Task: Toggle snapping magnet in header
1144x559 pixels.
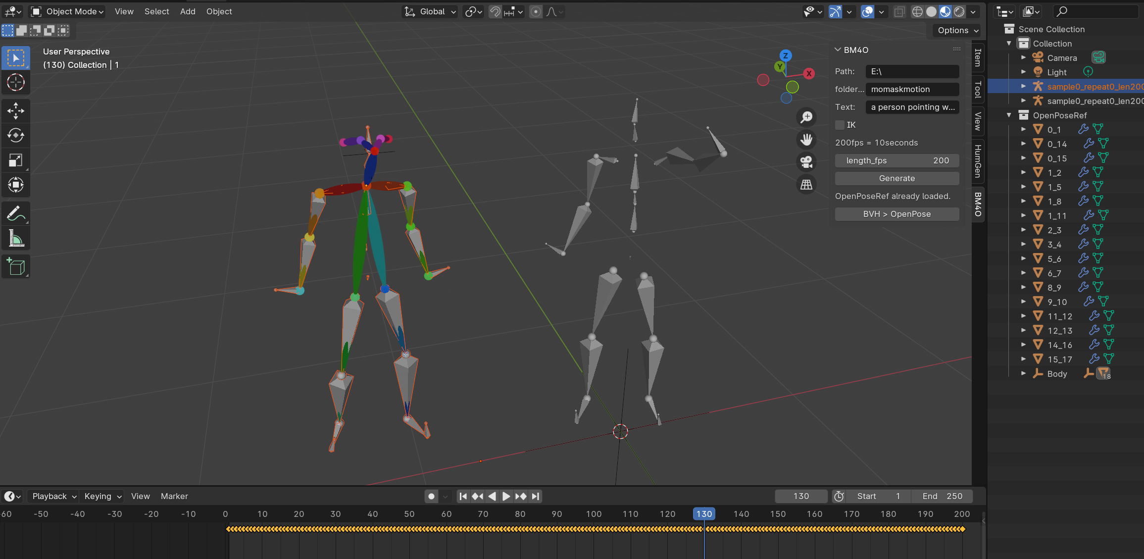Action: 495,11
